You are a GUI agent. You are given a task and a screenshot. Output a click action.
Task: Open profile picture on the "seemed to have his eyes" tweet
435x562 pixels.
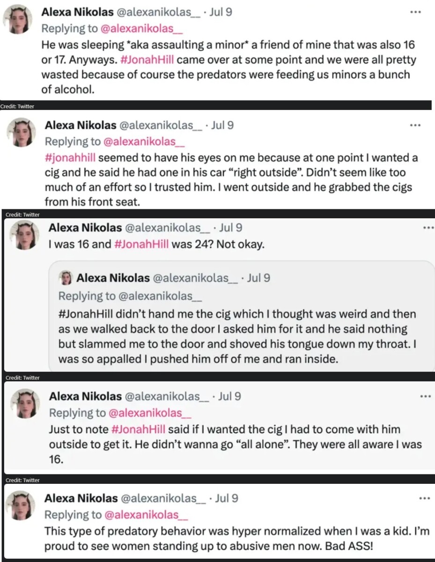point(21,133)
